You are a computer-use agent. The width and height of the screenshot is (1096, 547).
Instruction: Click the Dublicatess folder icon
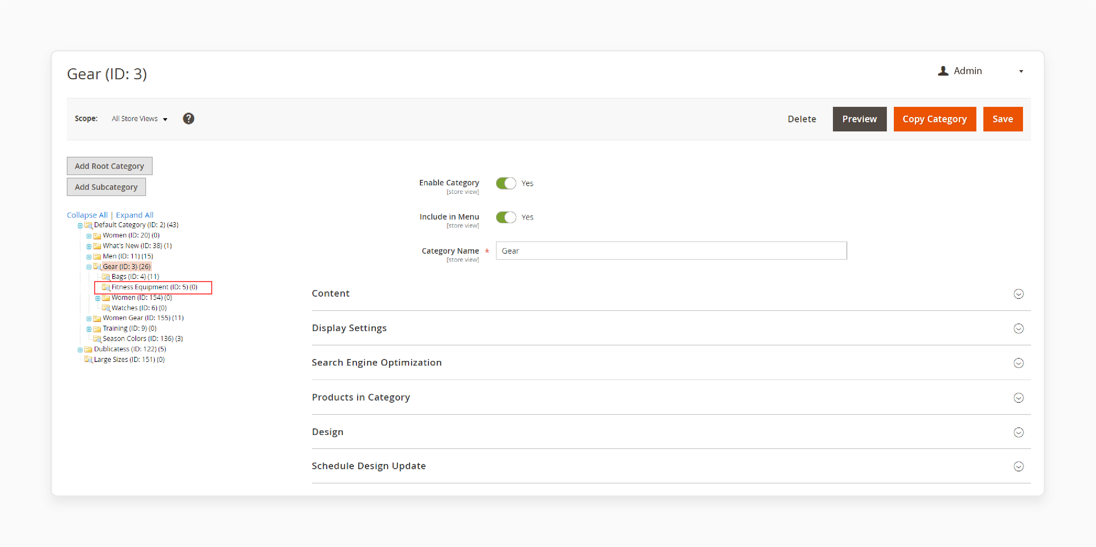(88, 349)
